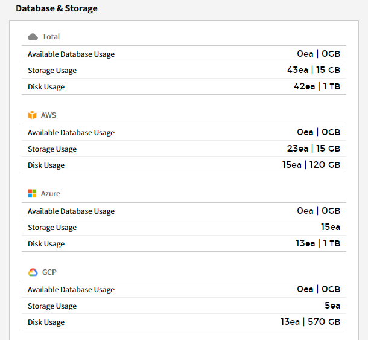The width and height of the screenshot is (368, 340).
Task: Click the AWS section label
Action: tap(49, 115)
